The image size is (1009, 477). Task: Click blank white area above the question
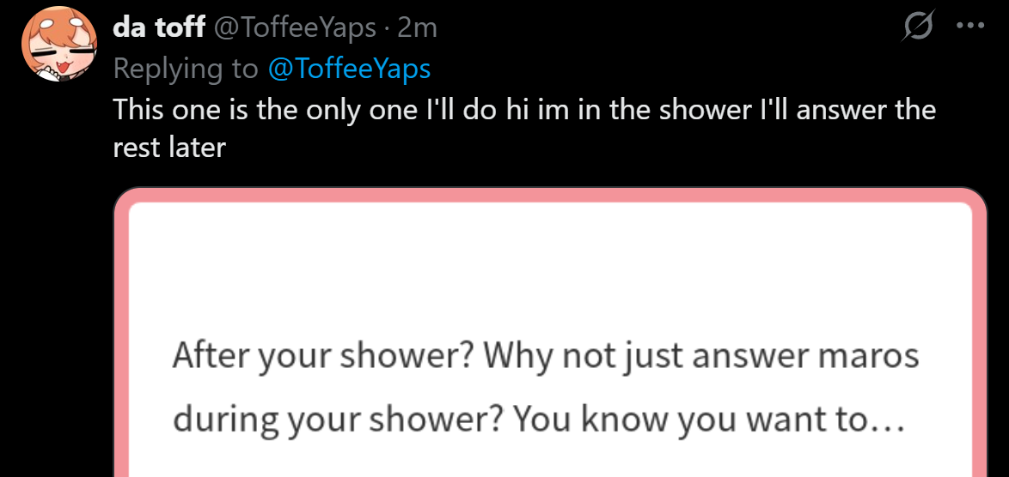550,266
